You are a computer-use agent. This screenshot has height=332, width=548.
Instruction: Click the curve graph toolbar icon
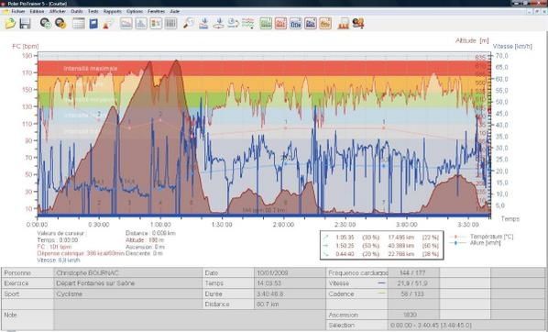pyautogui.click(x=126, y=24)
